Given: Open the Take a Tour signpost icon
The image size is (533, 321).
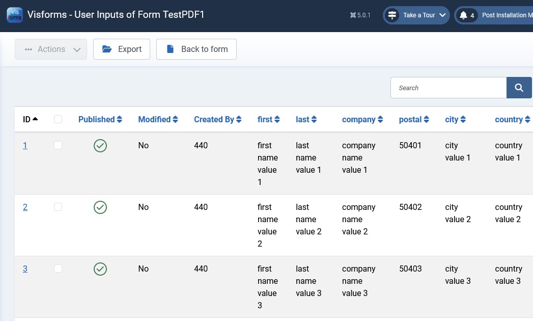Looking at the screenshot, I should click(392, 15).
